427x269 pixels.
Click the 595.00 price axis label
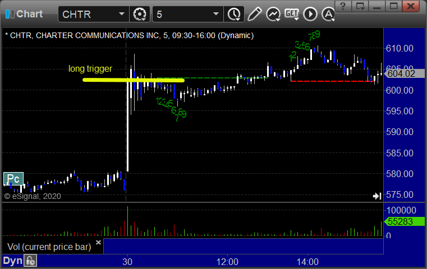click(400, 111)
